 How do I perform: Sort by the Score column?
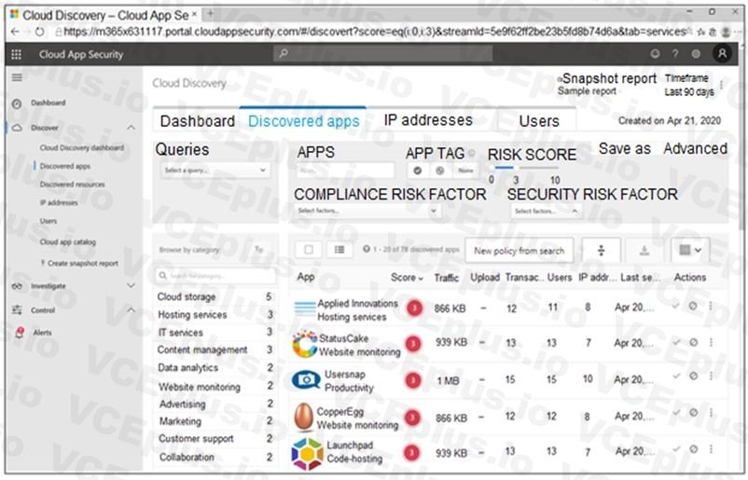407,278
